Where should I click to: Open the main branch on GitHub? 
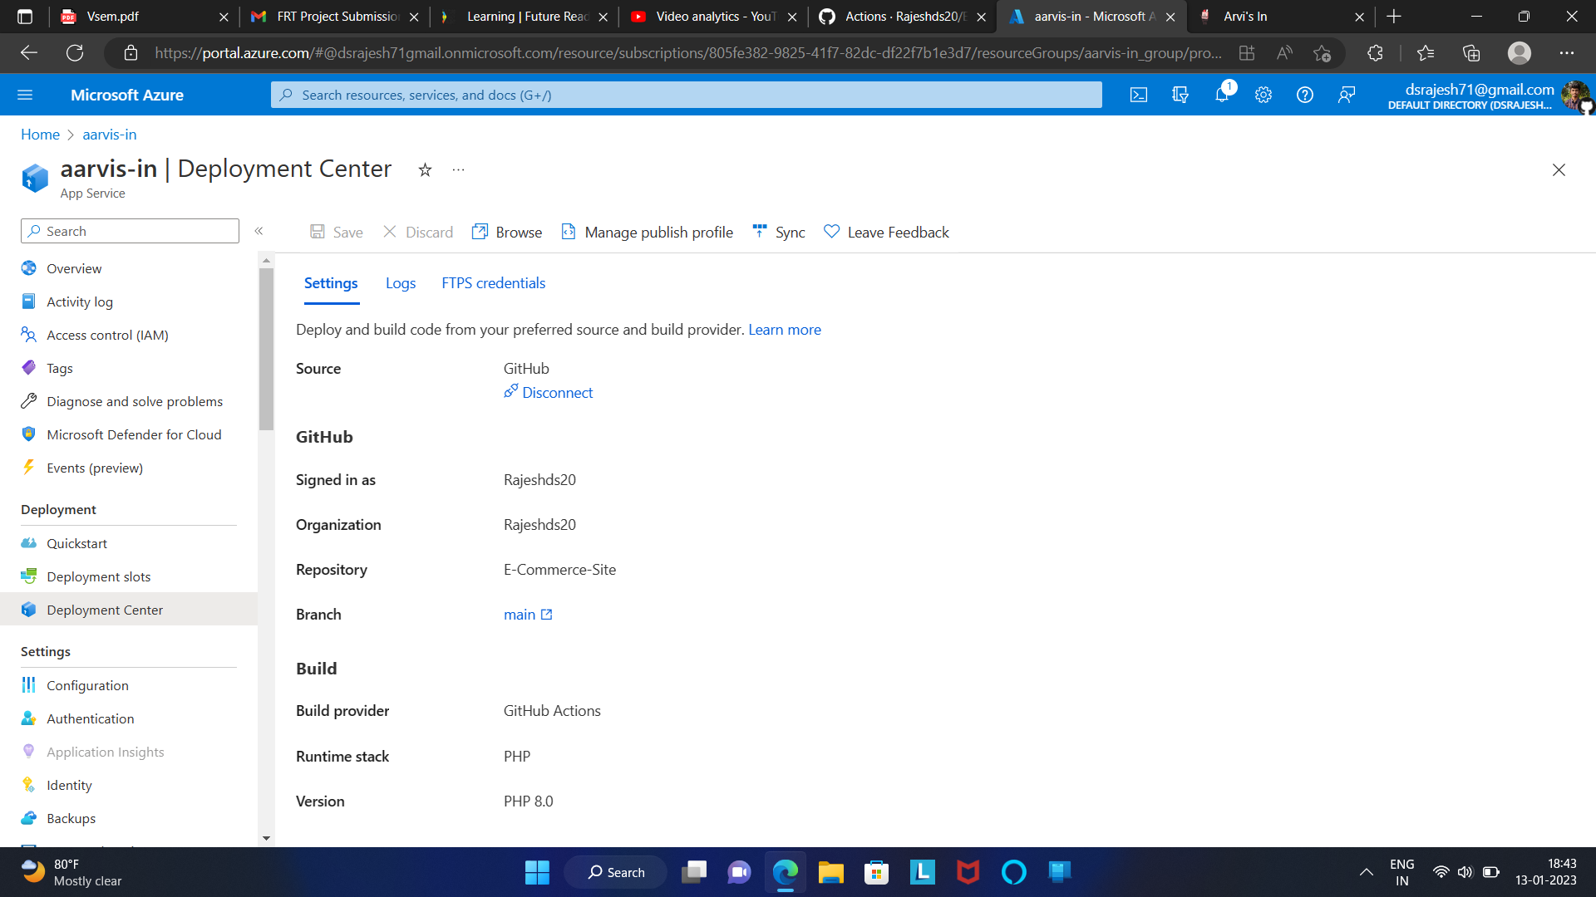coord(521,614)
